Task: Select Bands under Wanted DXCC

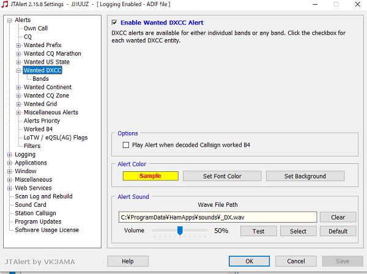Action: click(x=40, y=79)
